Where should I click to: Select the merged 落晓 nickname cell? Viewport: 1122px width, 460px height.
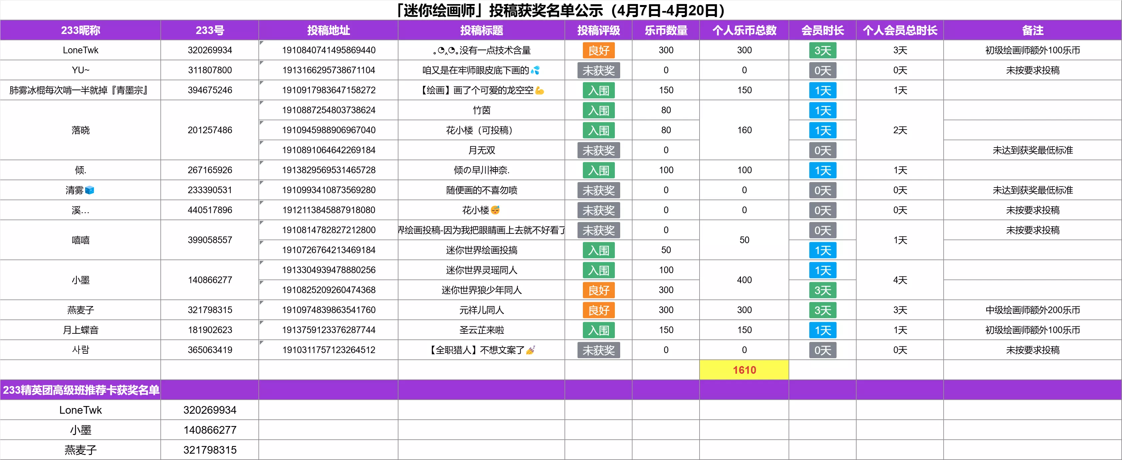[81, 130]
